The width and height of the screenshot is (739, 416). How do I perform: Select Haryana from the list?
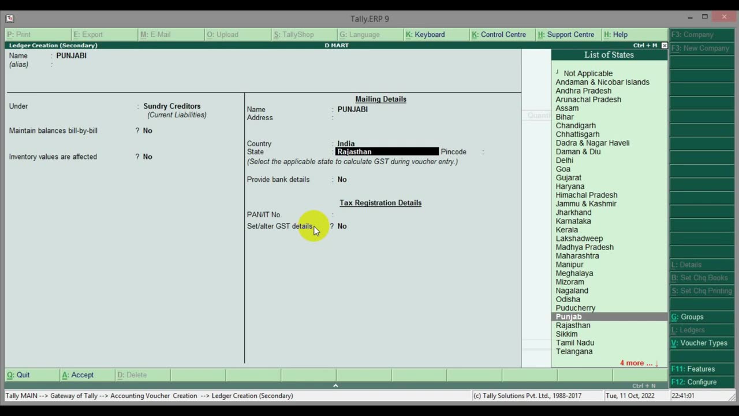point(570,186)
